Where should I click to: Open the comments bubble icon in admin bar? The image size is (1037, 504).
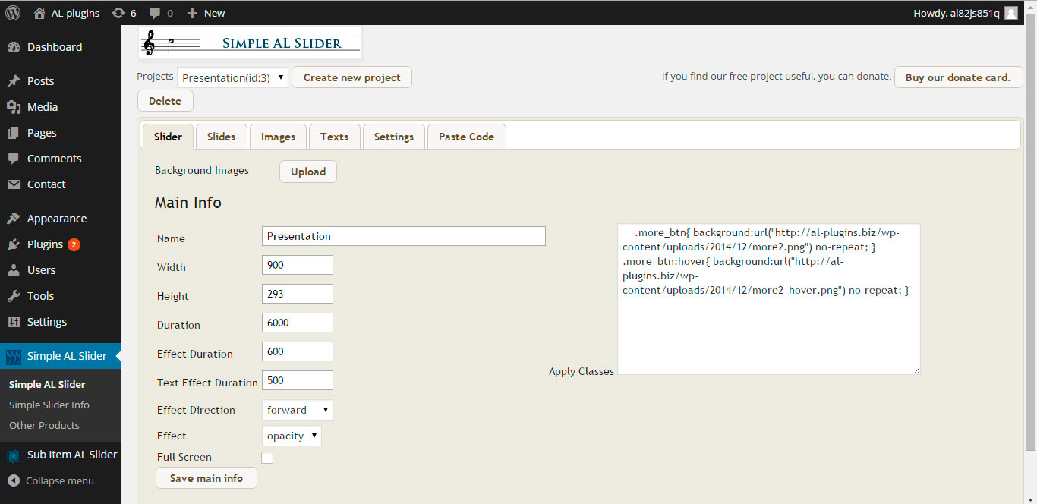155,13
